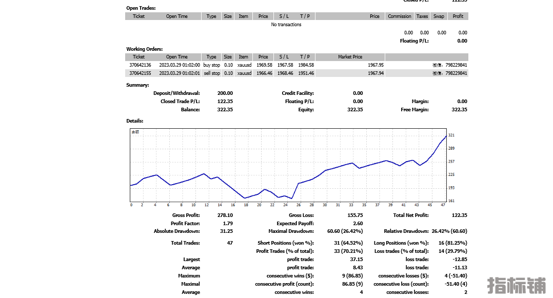Click Loss trades value 14 (29.79%)
The image size is (553, 298).
[453, 251]
